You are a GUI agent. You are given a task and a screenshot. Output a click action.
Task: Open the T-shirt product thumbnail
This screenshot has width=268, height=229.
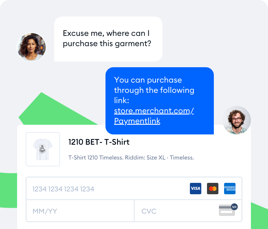pos(43,149)
